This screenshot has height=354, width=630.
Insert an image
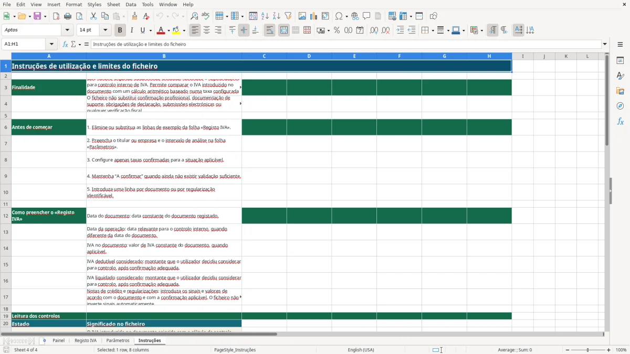302,16
